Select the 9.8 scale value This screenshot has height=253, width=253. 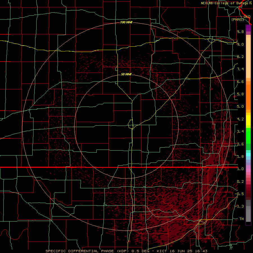240,31
